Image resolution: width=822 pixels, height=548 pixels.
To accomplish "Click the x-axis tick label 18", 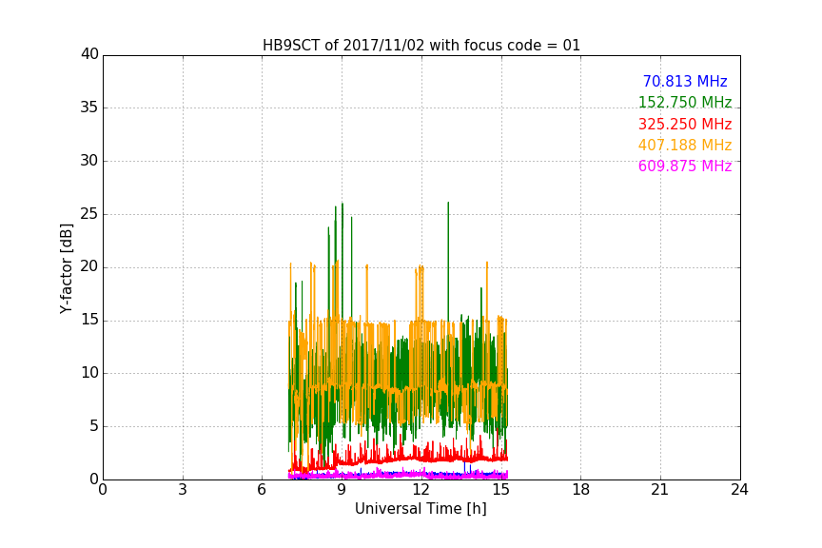I will [x=581, y=490].
